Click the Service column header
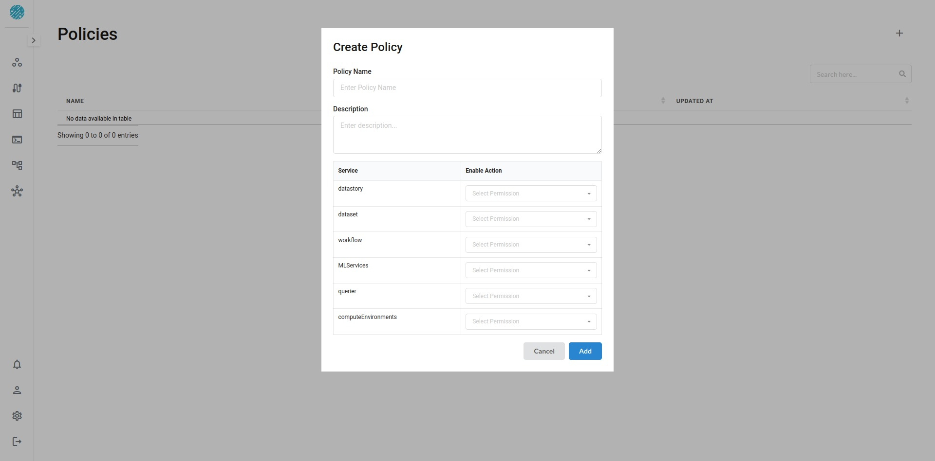The image size is (935, 461). tap(397, 171)
